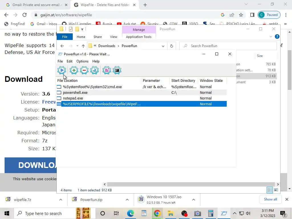
Task: Click the Size column header in Explorer
Action: click(260, 56)
